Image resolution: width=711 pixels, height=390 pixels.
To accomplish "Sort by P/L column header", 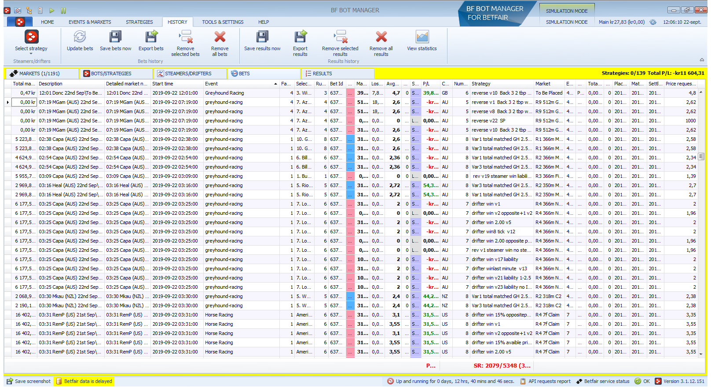I will tap(431, 84).
